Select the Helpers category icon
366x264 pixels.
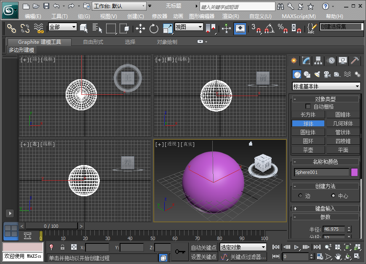pos(337,75)
